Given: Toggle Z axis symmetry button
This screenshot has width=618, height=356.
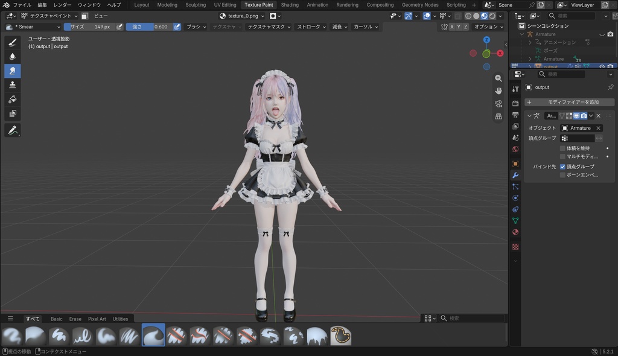Looking at the screenshot, I should pyautogui.click(x=465, y=27).
